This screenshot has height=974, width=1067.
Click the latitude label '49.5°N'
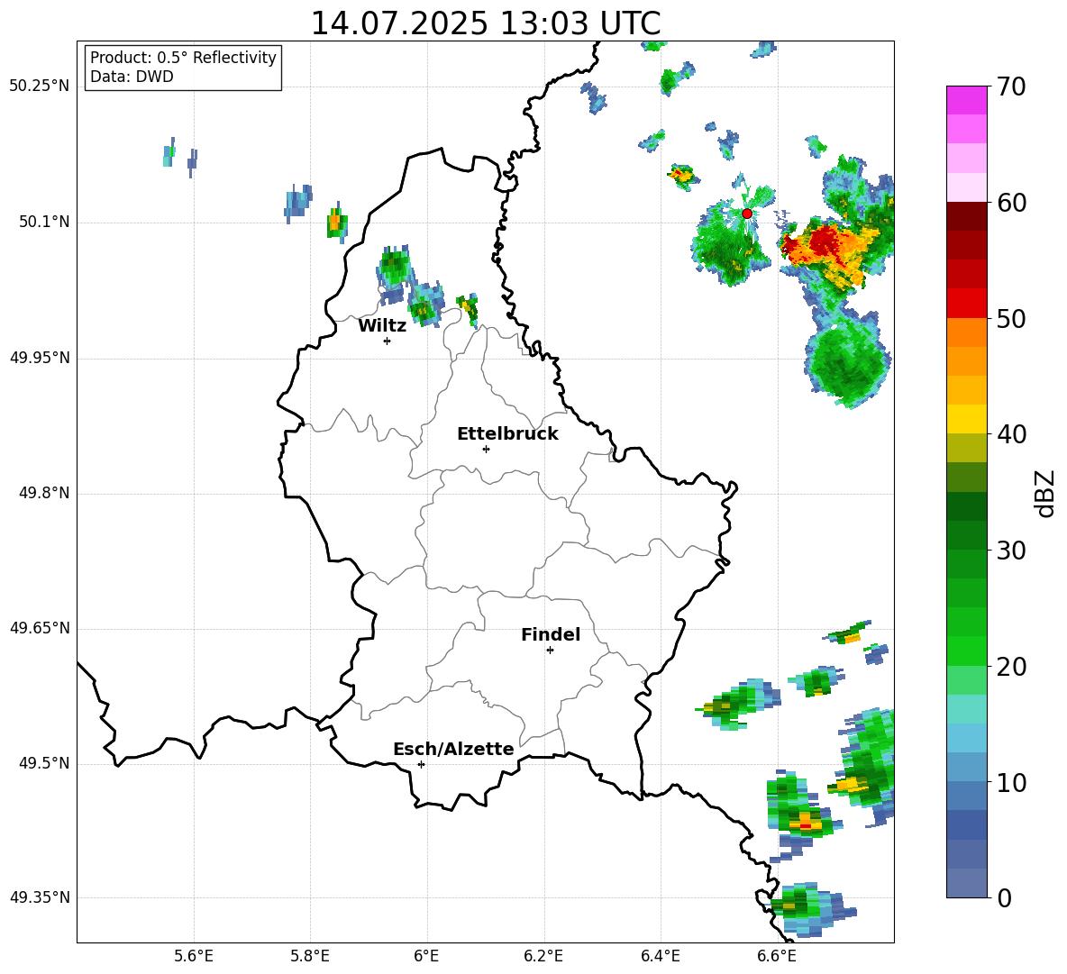pos(44,763)
